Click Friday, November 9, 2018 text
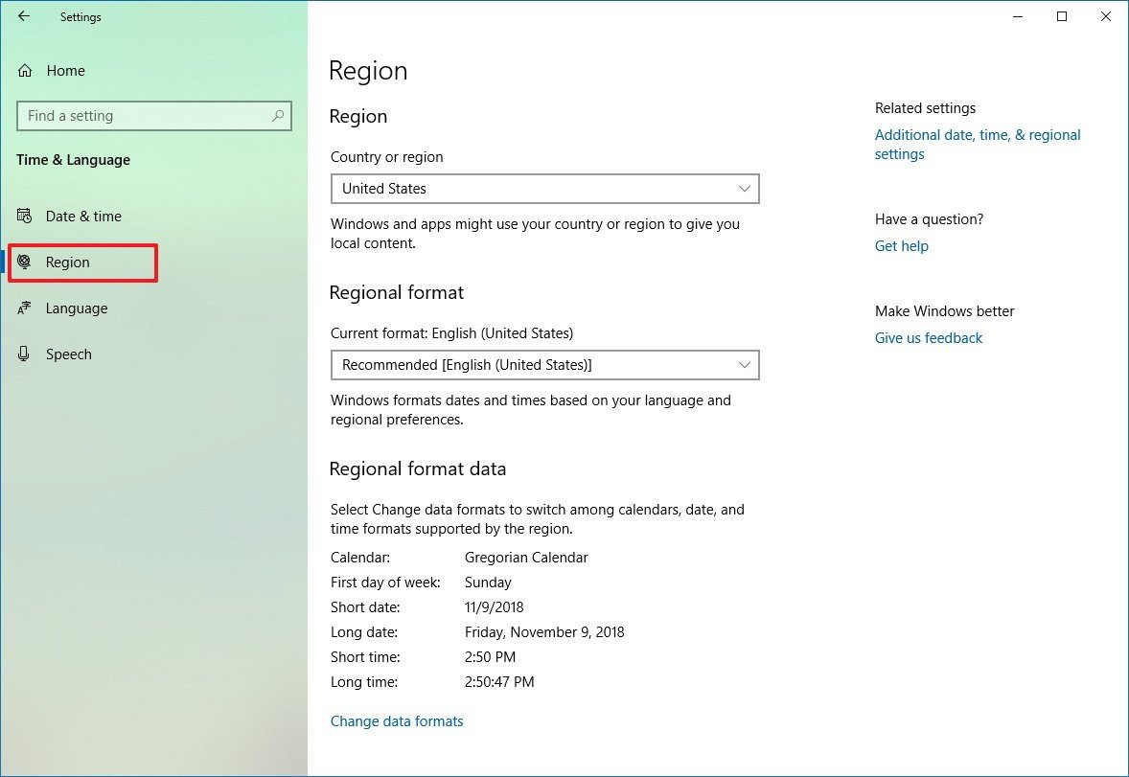 click(544, 631)
